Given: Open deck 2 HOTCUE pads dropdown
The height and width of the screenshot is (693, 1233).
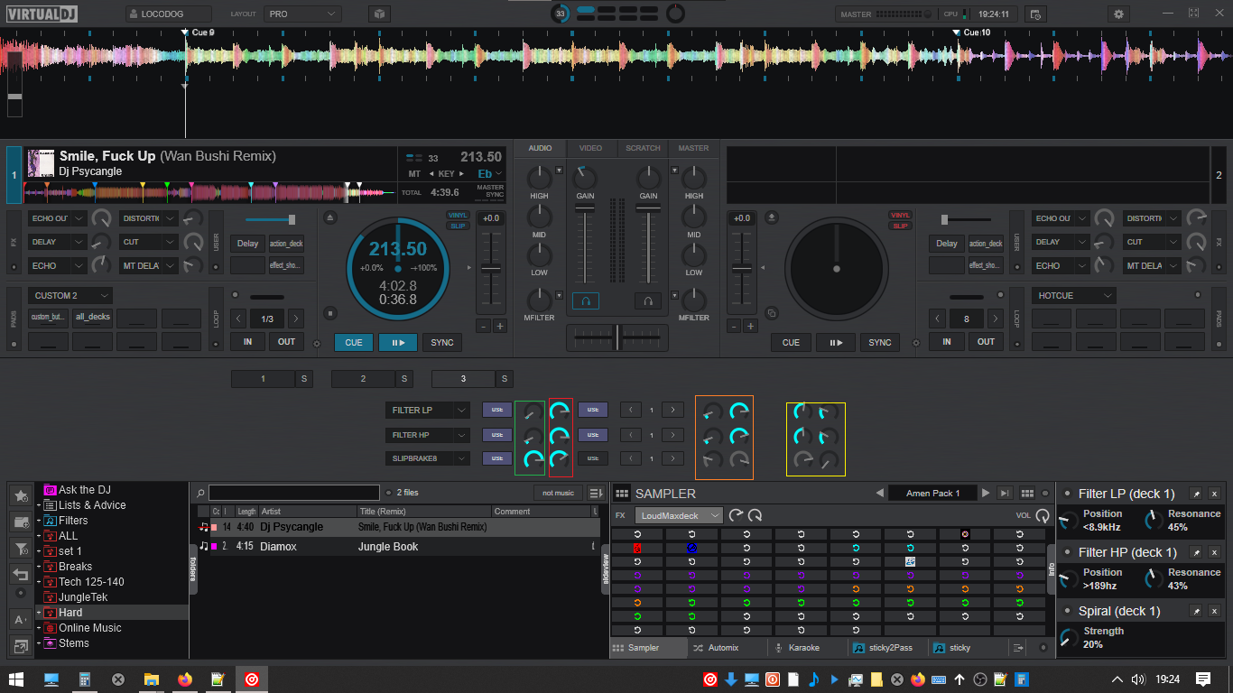Looking at the screenshot, I should pos(1073,296).
